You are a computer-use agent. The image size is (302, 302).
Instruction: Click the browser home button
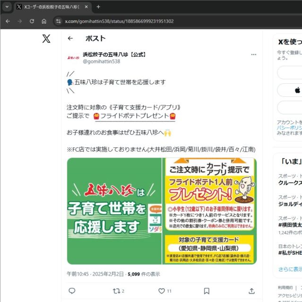(x=44, y=21)
